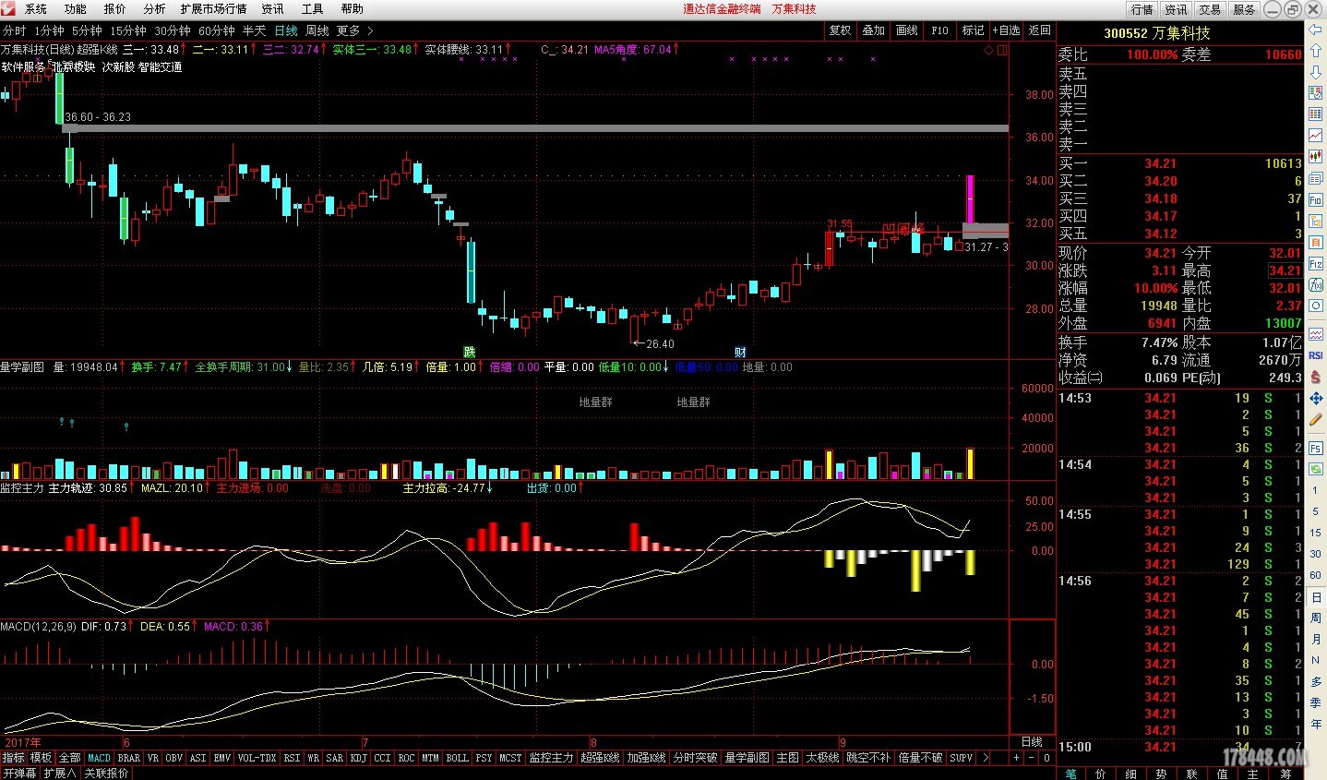
Task: Open the 分析 menu
Action: pyautogui.click(x=155, y=8)
